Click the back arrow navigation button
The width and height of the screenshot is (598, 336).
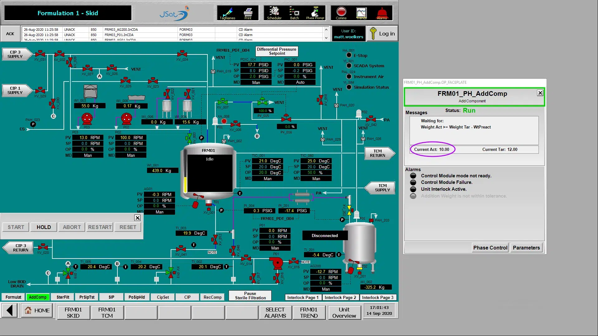[10, 310]
